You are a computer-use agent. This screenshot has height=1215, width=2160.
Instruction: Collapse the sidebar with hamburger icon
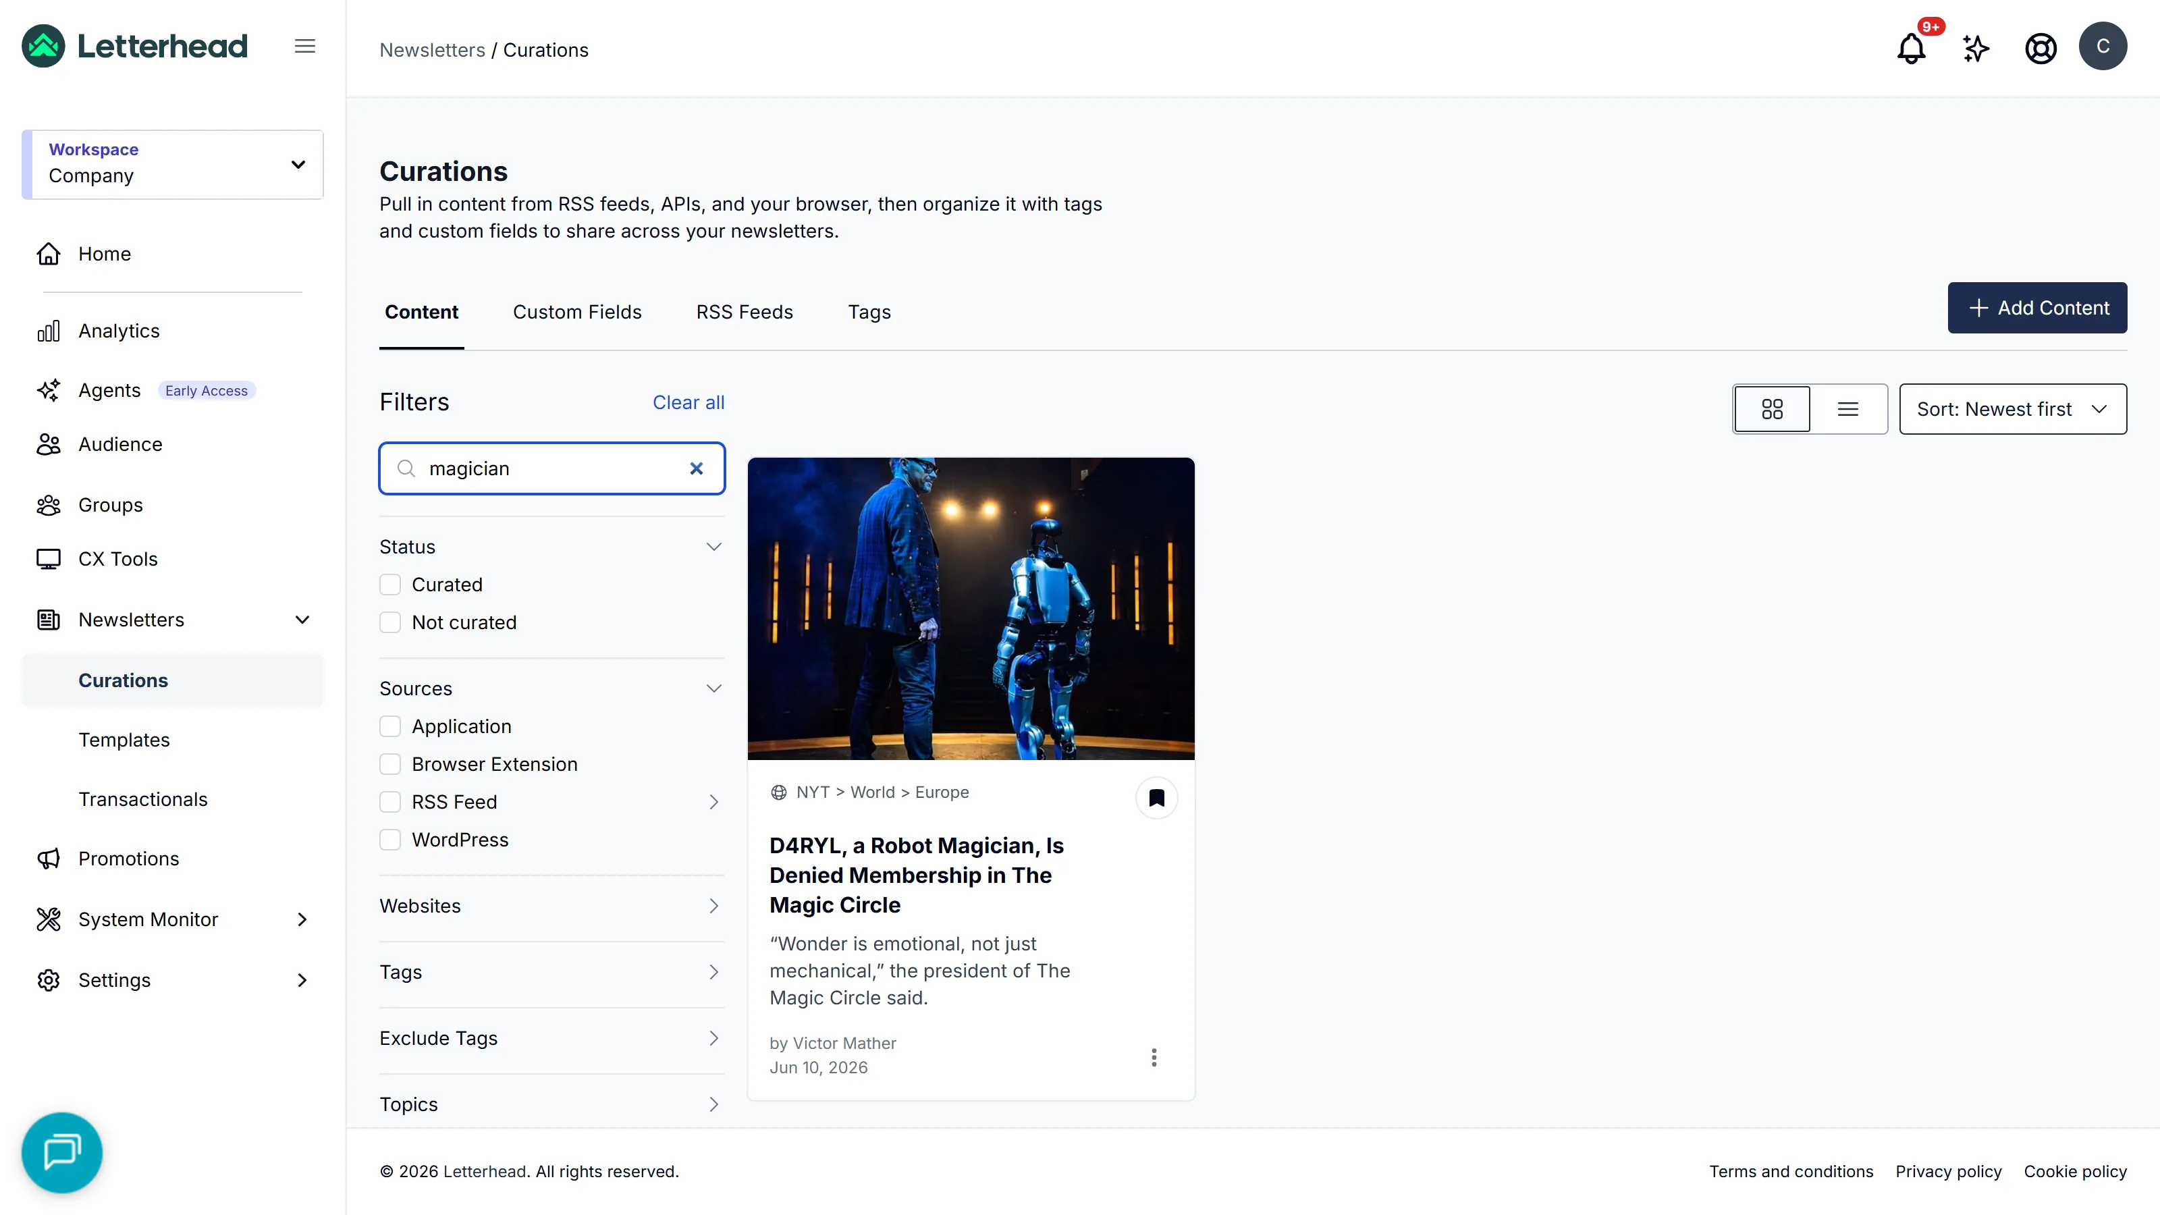(305, 46)
